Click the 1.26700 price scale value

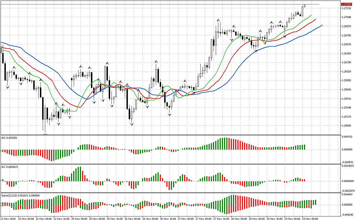346,36
